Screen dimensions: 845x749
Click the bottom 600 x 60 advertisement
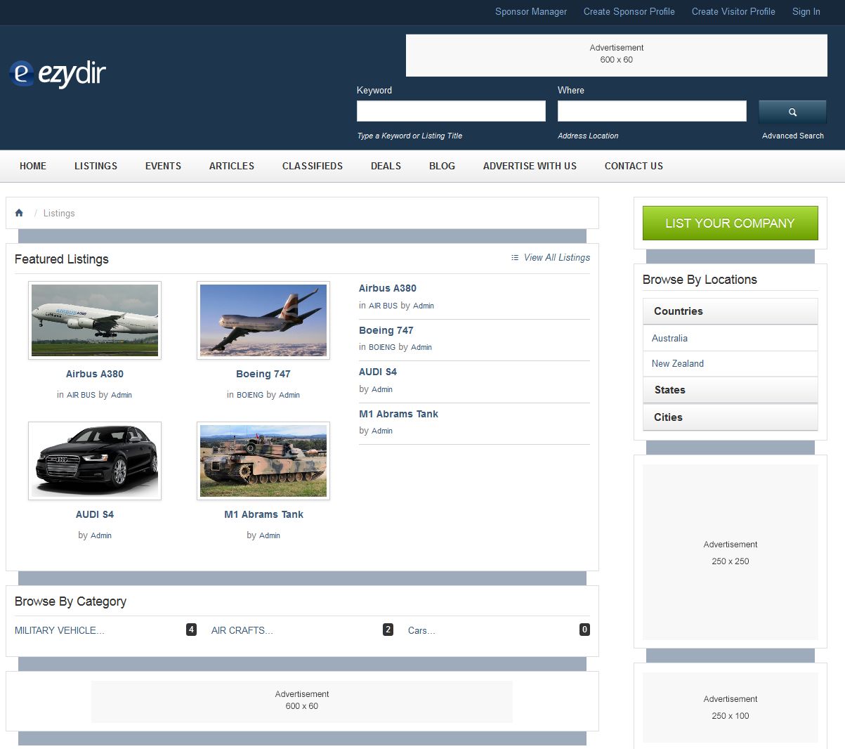302,701
